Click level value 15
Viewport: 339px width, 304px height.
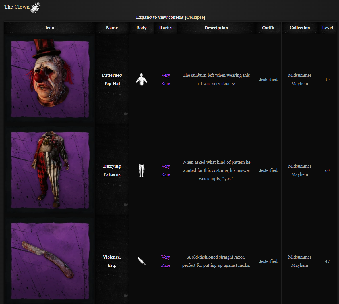tap(327, 80)
